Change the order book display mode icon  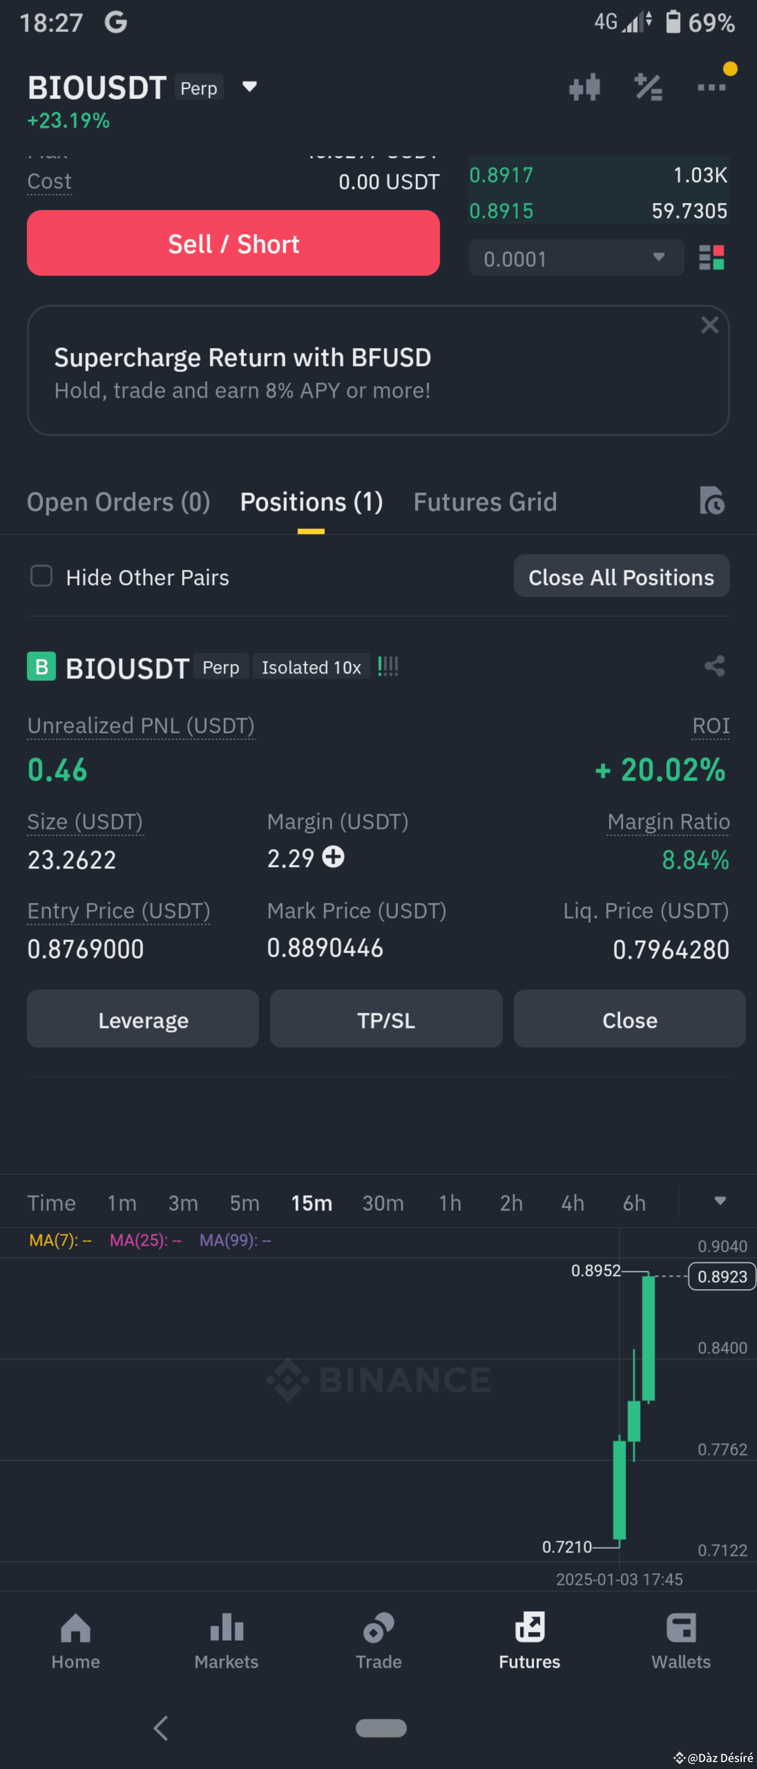click(712, 258)
